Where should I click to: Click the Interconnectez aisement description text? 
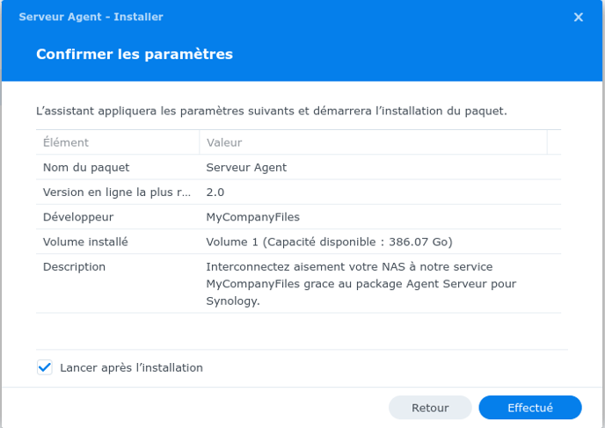[x=361, y=284]
